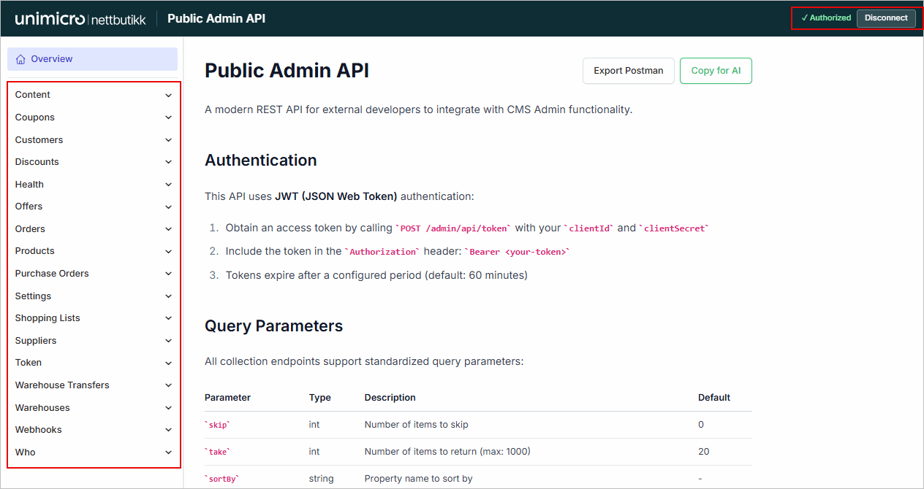924x489 pixels.
Task: Click 'Property name to sort by' description
Action: (419, 479)
